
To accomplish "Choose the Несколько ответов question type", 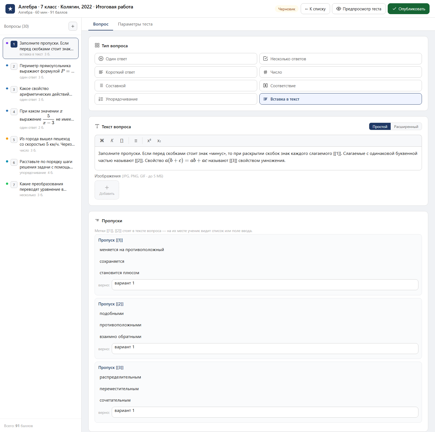I will (341, 59).
